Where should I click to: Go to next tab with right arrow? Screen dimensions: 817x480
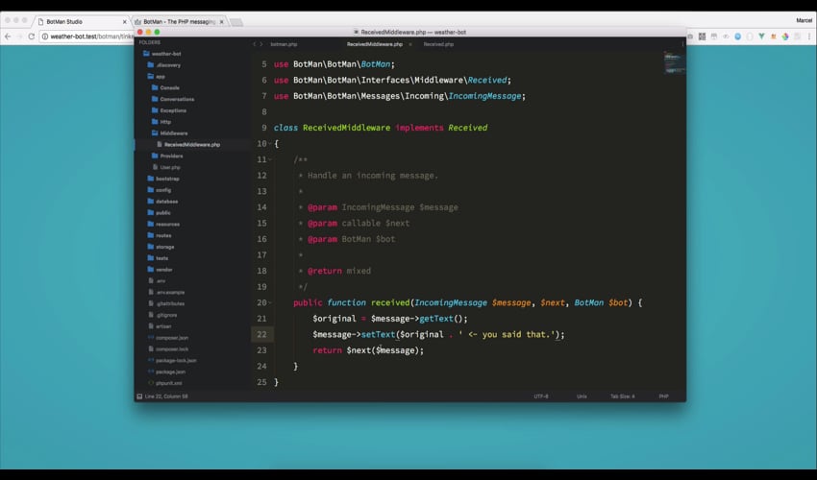(261, 44)
